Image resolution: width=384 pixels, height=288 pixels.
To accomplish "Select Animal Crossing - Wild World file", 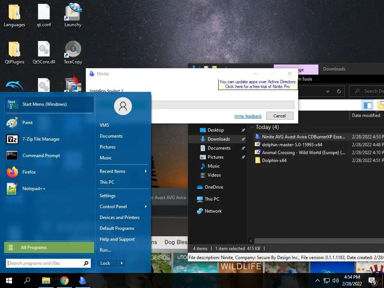I will [303, 152].
